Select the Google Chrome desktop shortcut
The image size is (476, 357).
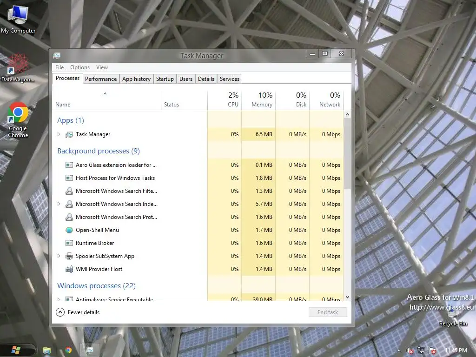pos(18,120)
